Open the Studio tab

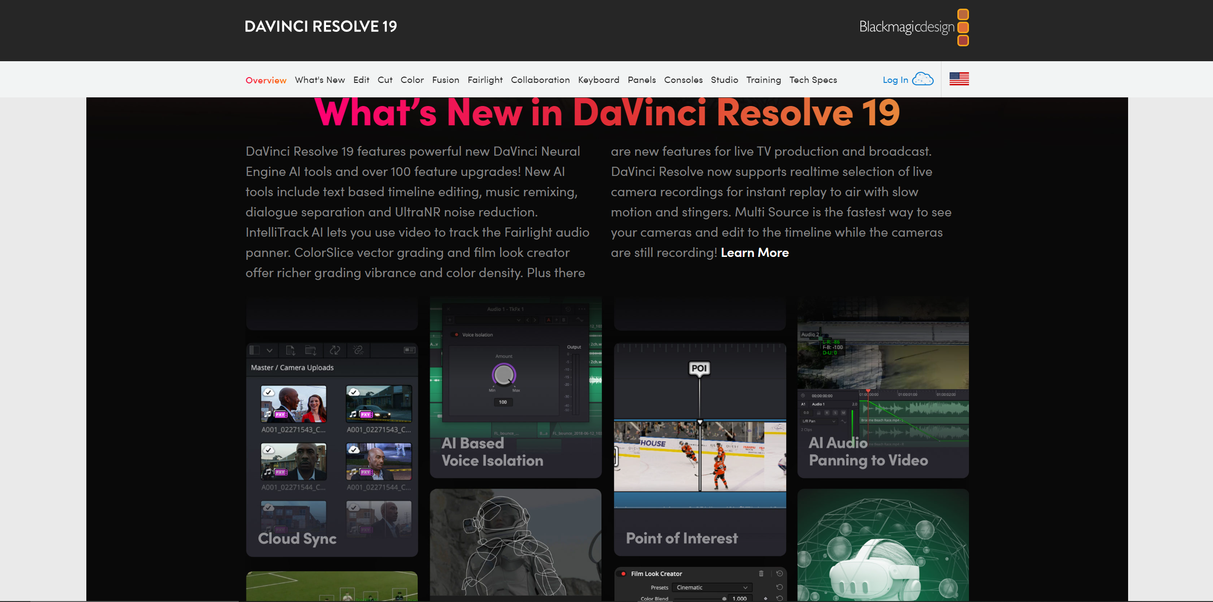724,80
